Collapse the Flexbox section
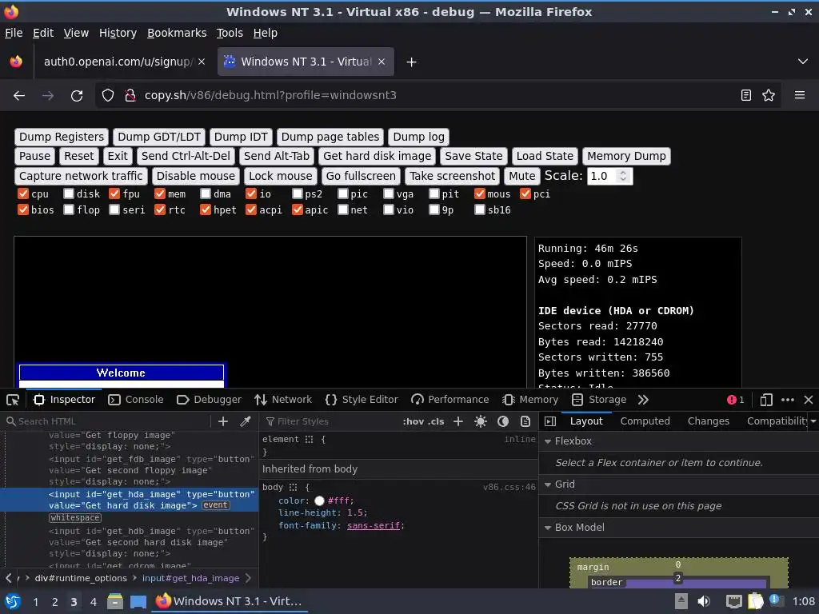 (x=548, y=441)
